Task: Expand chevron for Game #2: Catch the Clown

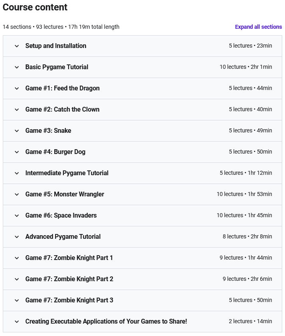Action: click(17, 110)
